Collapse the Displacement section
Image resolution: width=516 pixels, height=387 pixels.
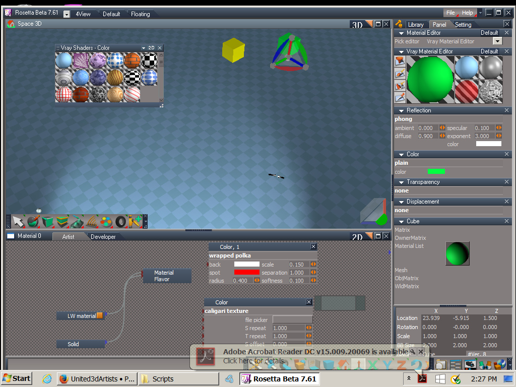[x=401, y=202]
